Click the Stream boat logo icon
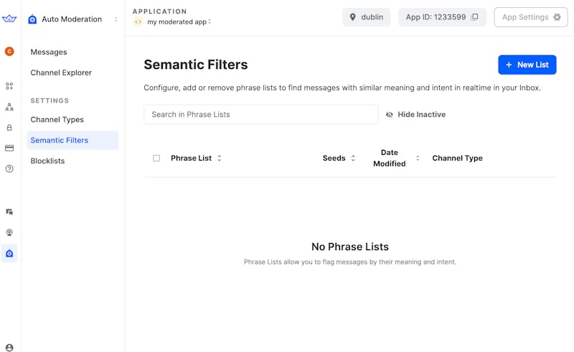Image resolution: width=574 pixels, height=352 pixels. pyautogui.click(x=9, y=19)
